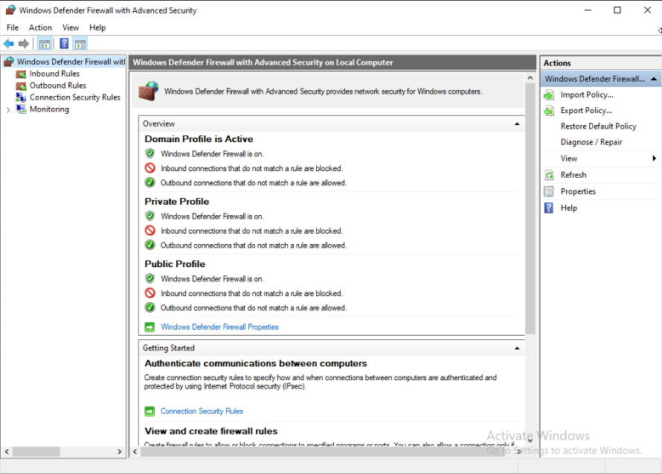
Task: Click the Refresh icon in Actions pane
Action: pyautogui.click(x=549, y=175)
